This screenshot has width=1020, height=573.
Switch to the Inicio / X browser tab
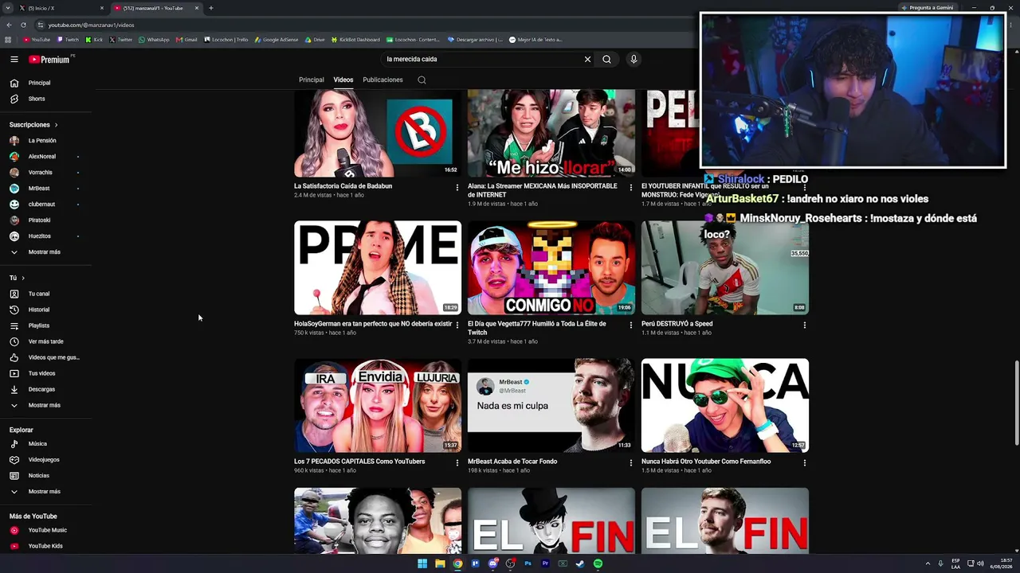pyautogui.click(x=62, y=8)
